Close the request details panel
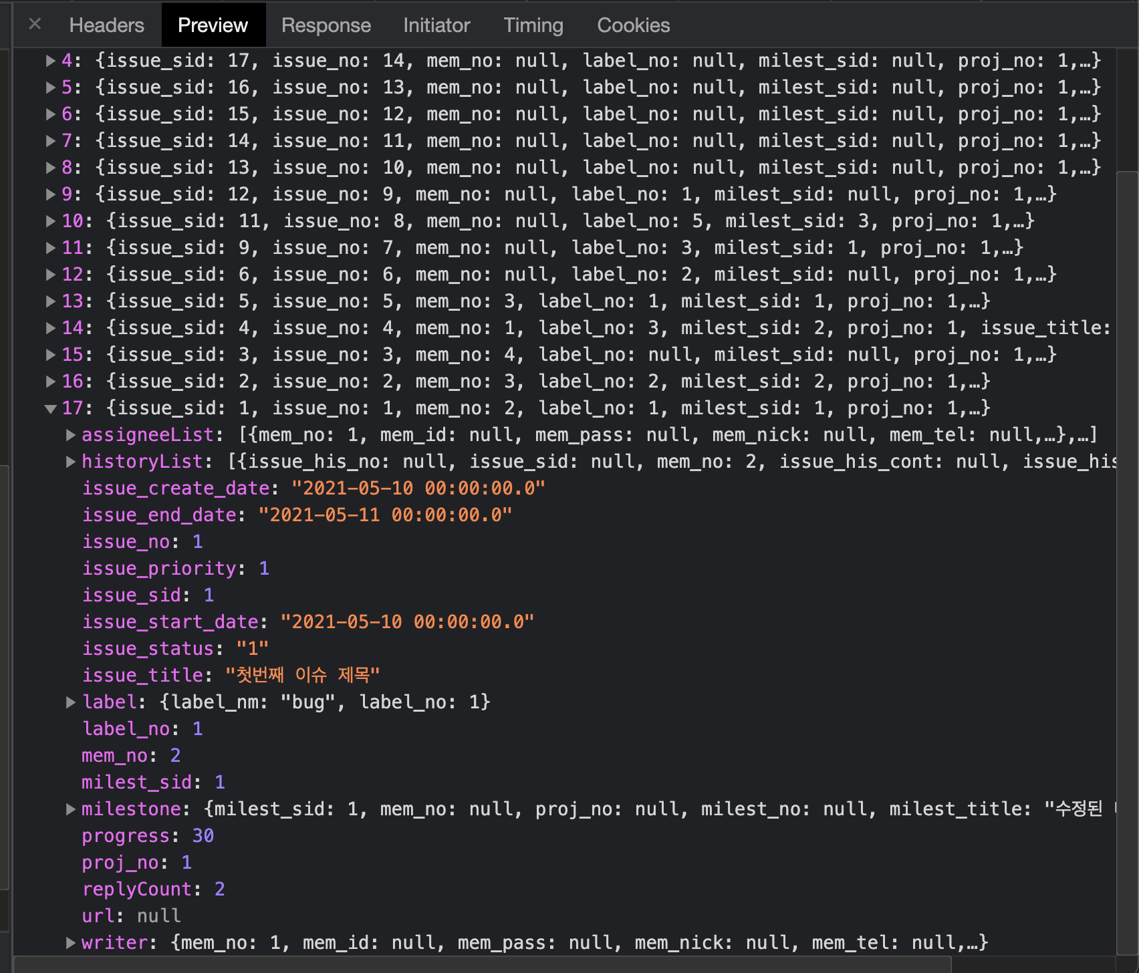This screenshot has height=973, width=1139. coord(35,24)
